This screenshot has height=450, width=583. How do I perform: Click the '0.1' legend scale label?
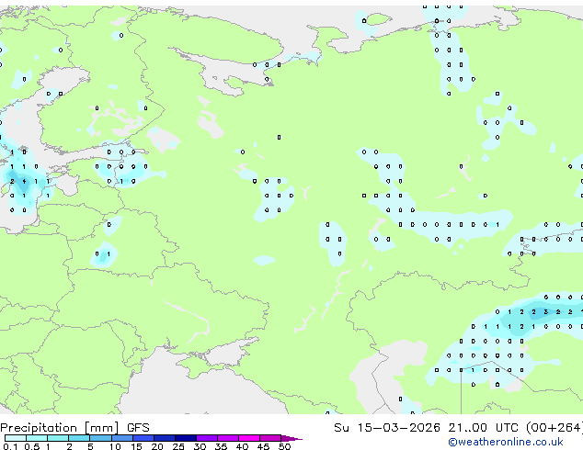coord(10,446)
